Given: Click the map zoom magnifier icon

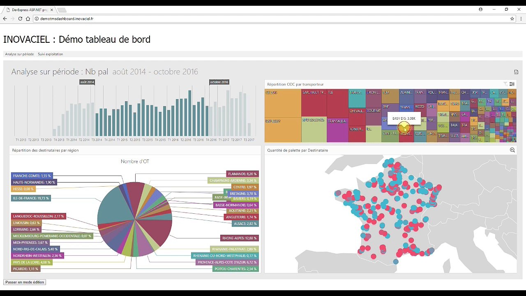Looking at the screenshot, I should pyautogui.click(x=512, y=150).
